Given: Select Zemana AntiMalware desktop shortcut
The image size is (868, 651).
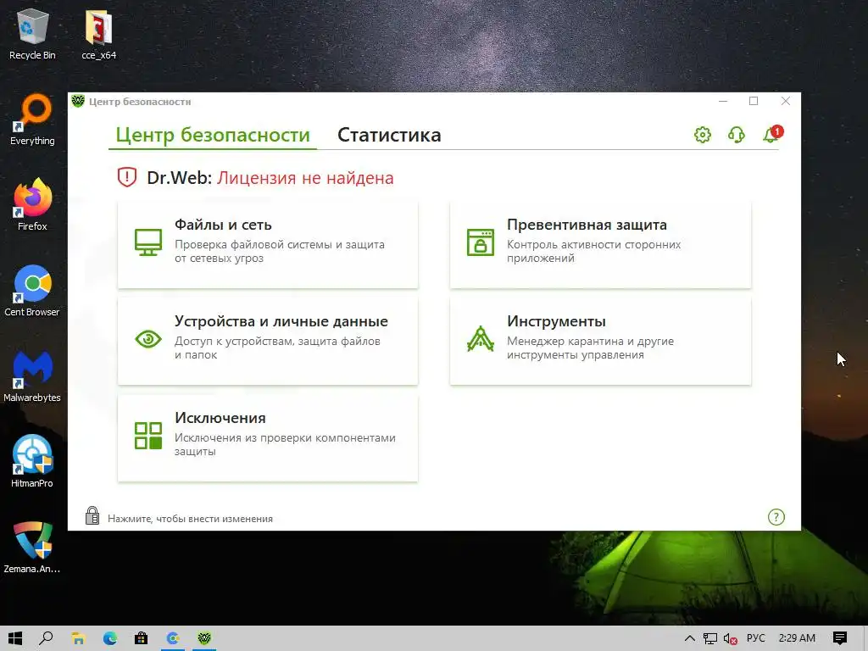Looking at the screenshot, I should click(32, 548).
